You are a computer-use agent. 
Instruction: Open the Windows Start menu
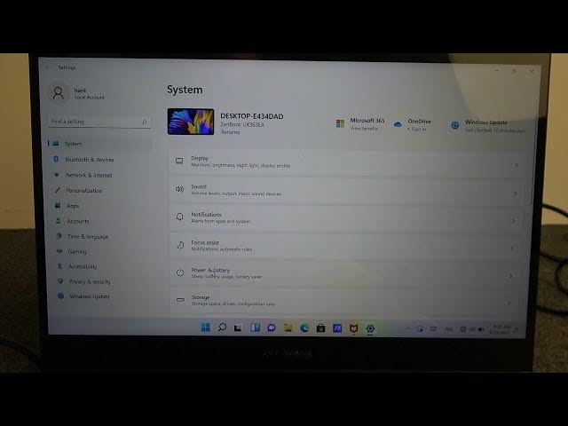coord(205,327)
